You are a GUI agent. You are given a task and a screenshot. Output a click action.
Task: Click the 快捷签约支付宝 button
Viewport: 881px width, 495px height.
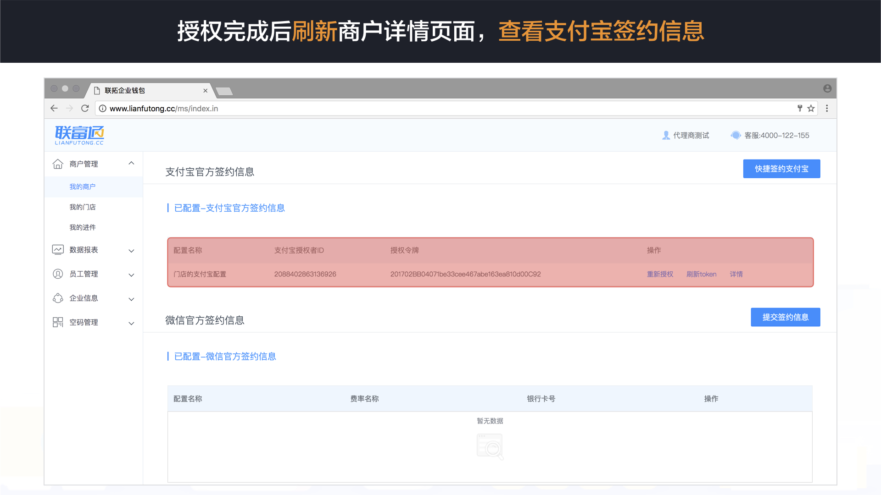click(781, 169)
